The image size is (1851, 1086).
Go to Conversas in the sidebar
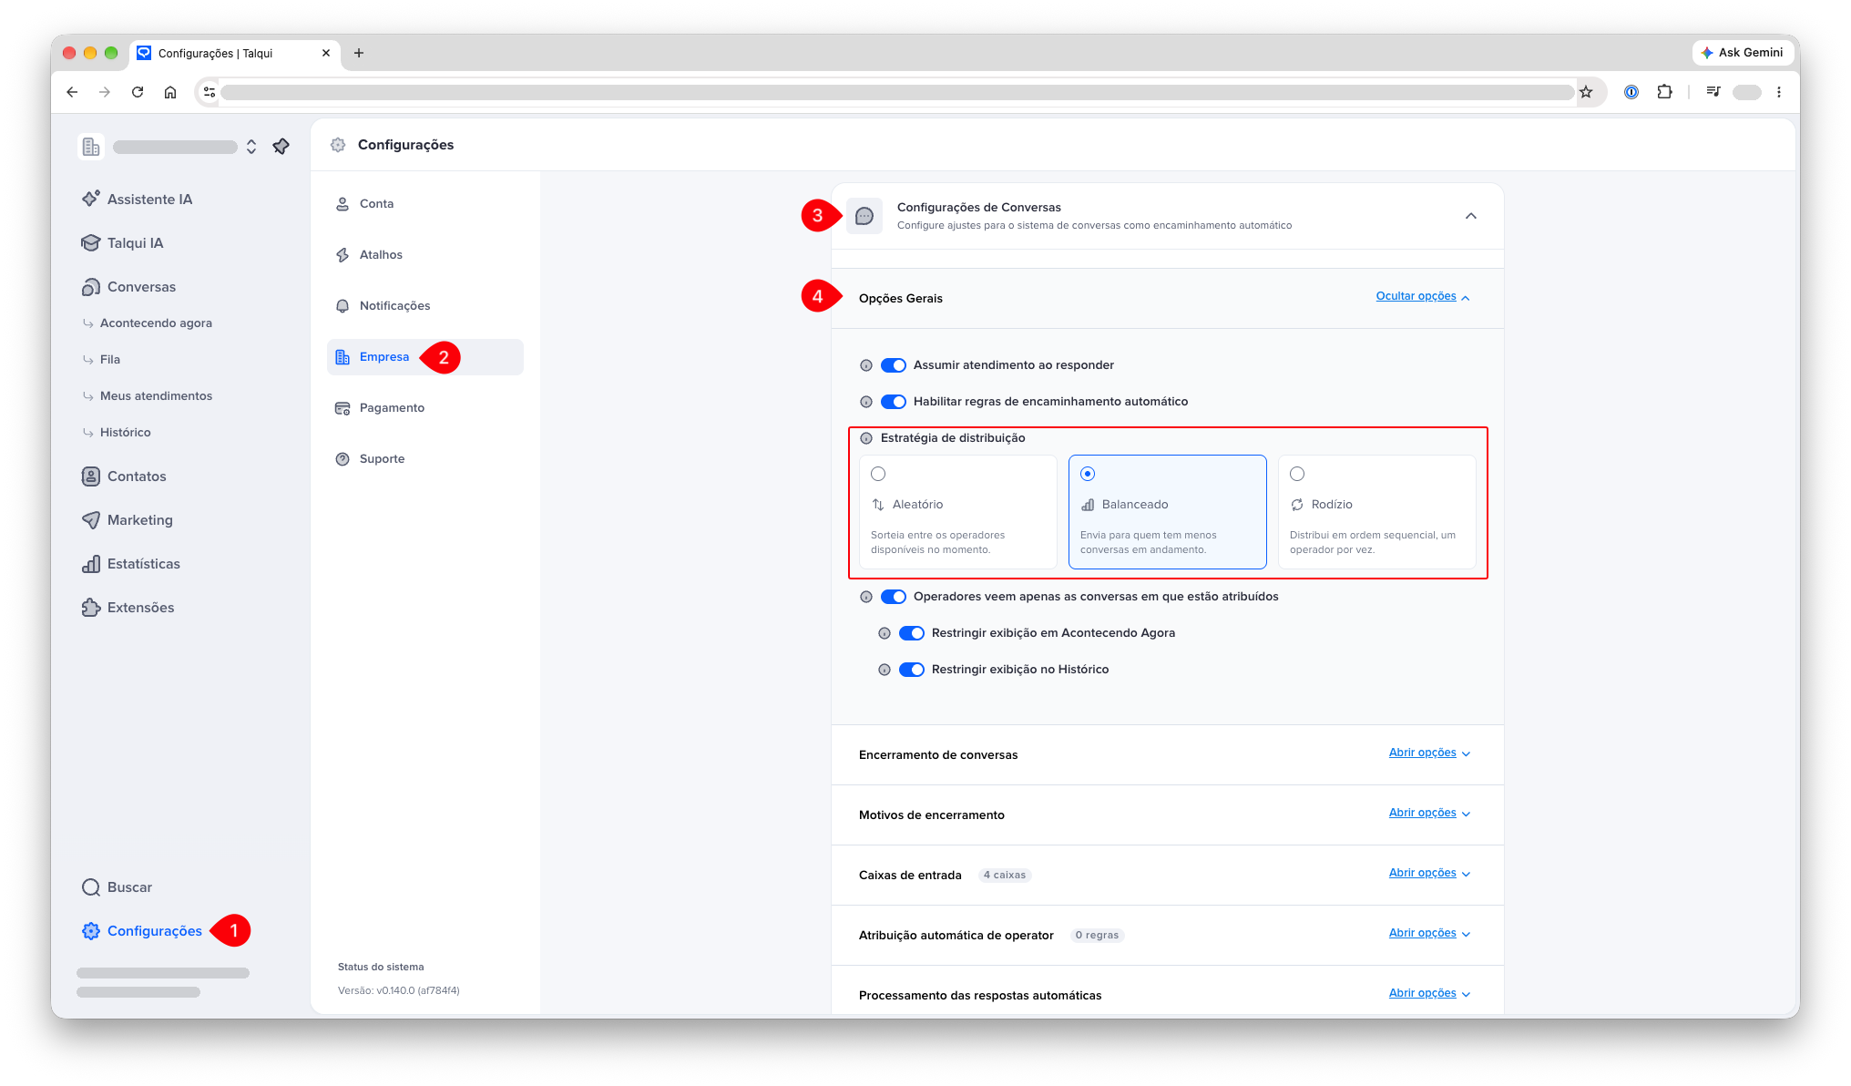point(128,287)
